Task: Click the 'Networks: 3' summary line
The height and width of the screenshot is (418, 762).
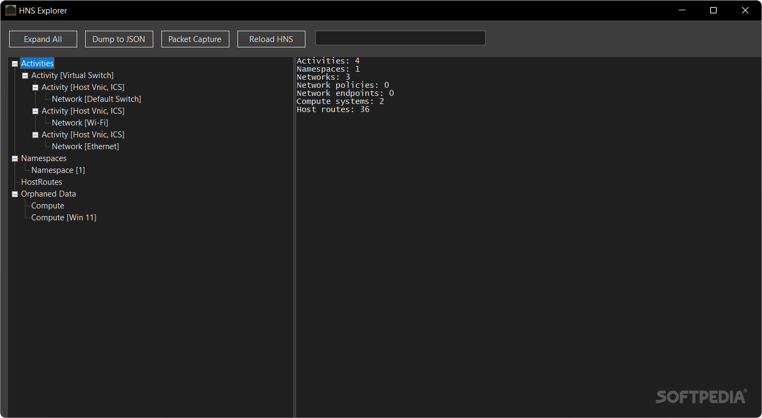Action: pyautogui.click(x=323, y=77)
